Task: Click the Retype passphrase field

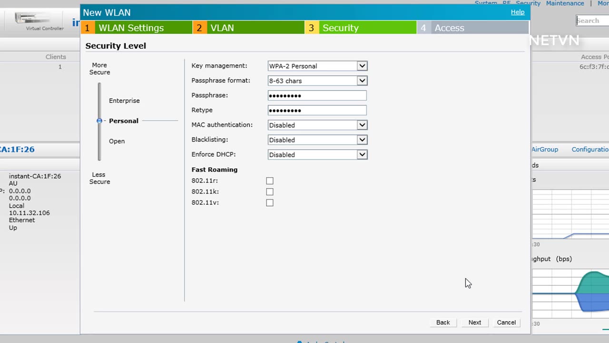Action: (x=317, y=111)
